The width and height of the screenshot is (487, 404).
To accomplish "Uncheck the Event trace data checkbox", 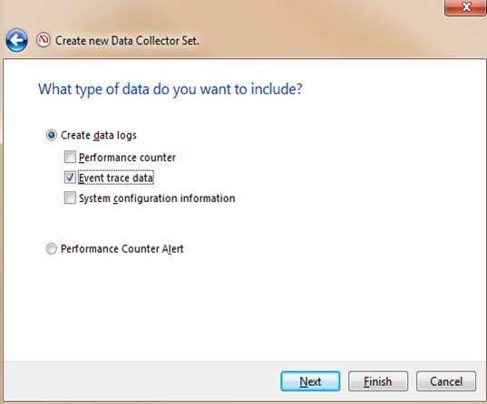I will (x=70, y=178).
